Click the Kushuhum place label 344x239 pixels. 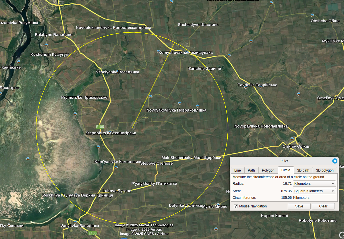(50, 55)
